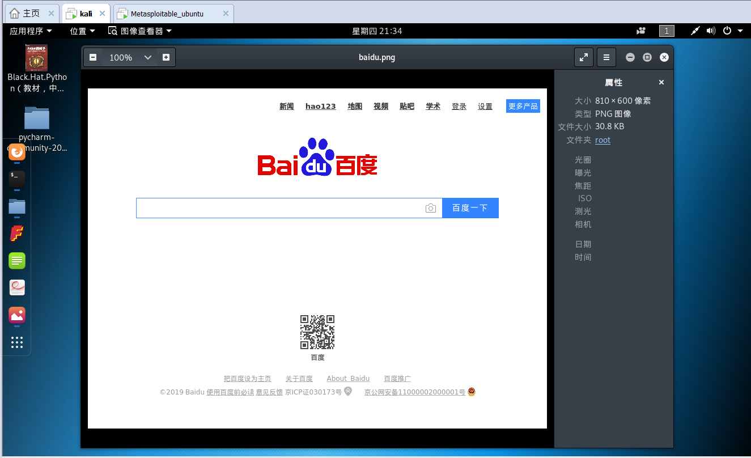Launch Terminal from the dock
Screen dimensions: 751x458
pos(17,179)
